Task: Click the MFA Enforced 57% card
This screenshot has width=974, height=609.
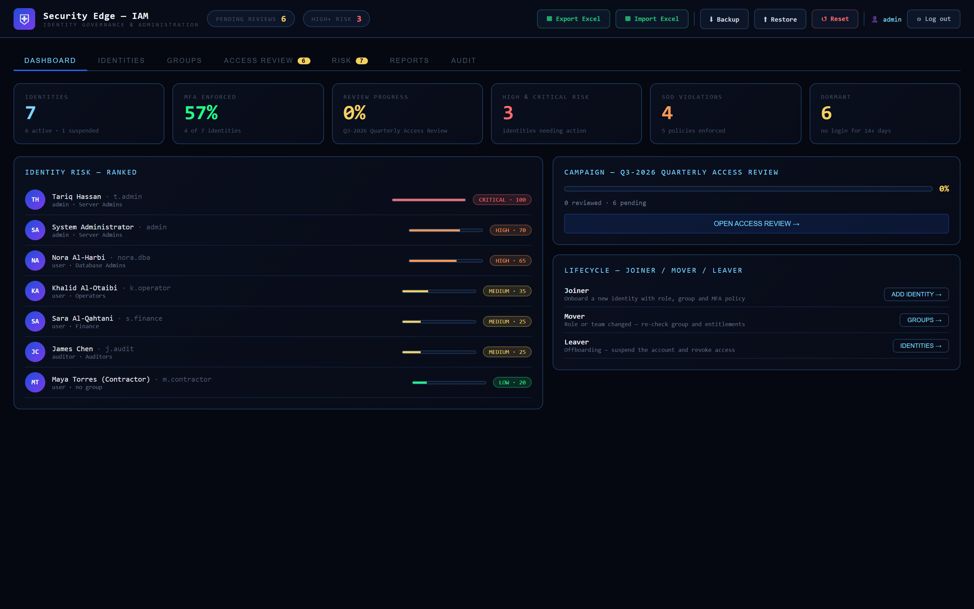Action: (248, 114)
